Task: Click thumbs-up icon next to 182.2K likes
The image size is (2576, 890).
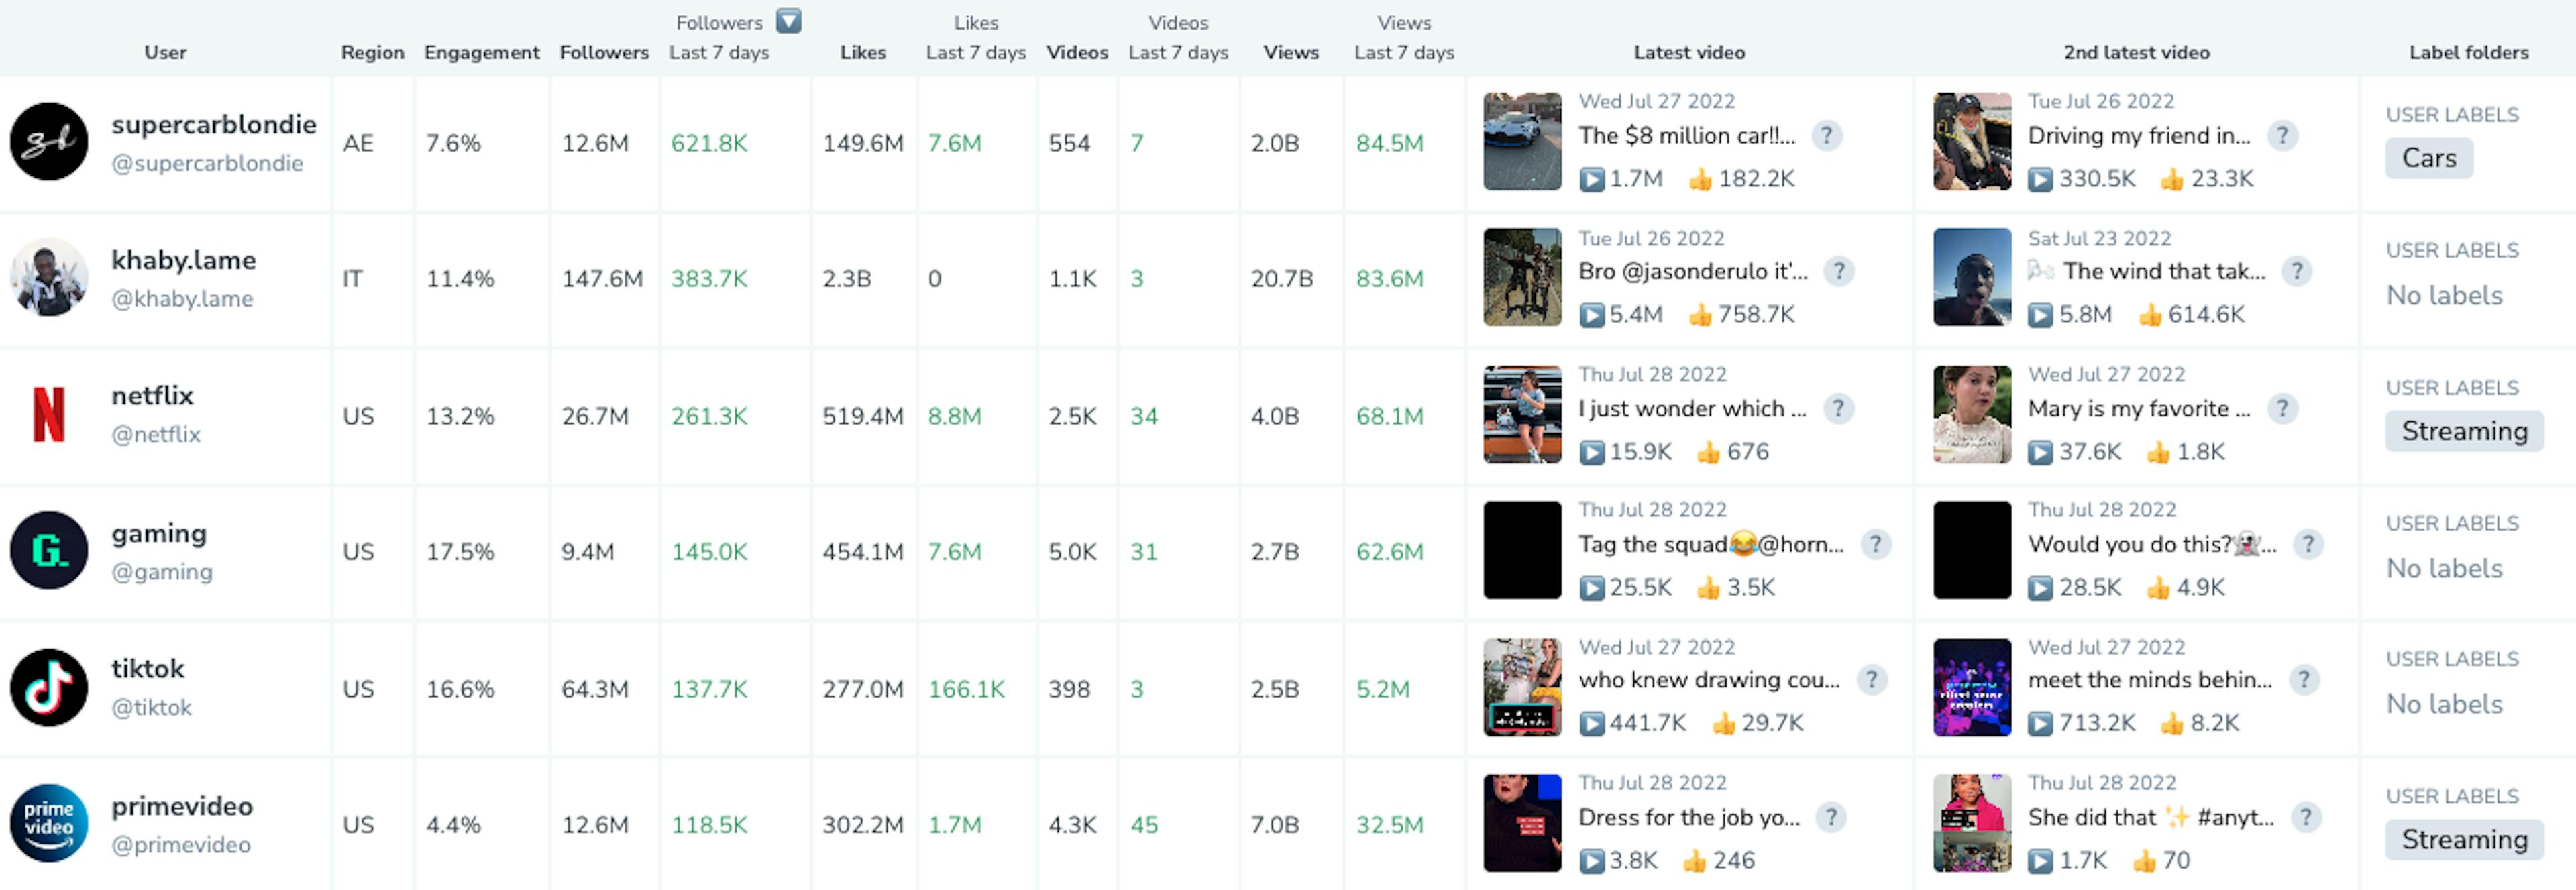Action: [x=1700, y=179]
